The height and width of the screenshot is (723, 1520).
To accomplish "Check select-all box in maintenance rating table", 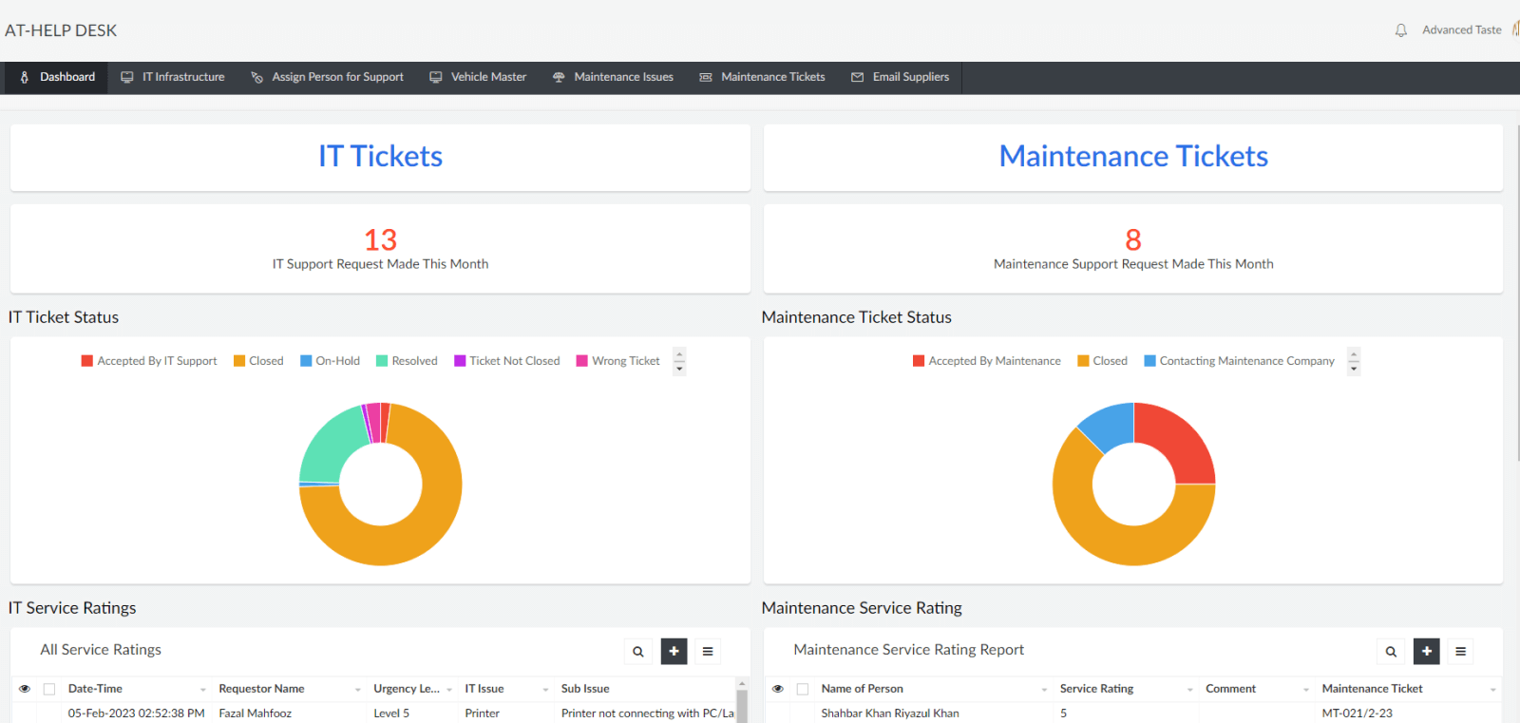I will [803, 689].
